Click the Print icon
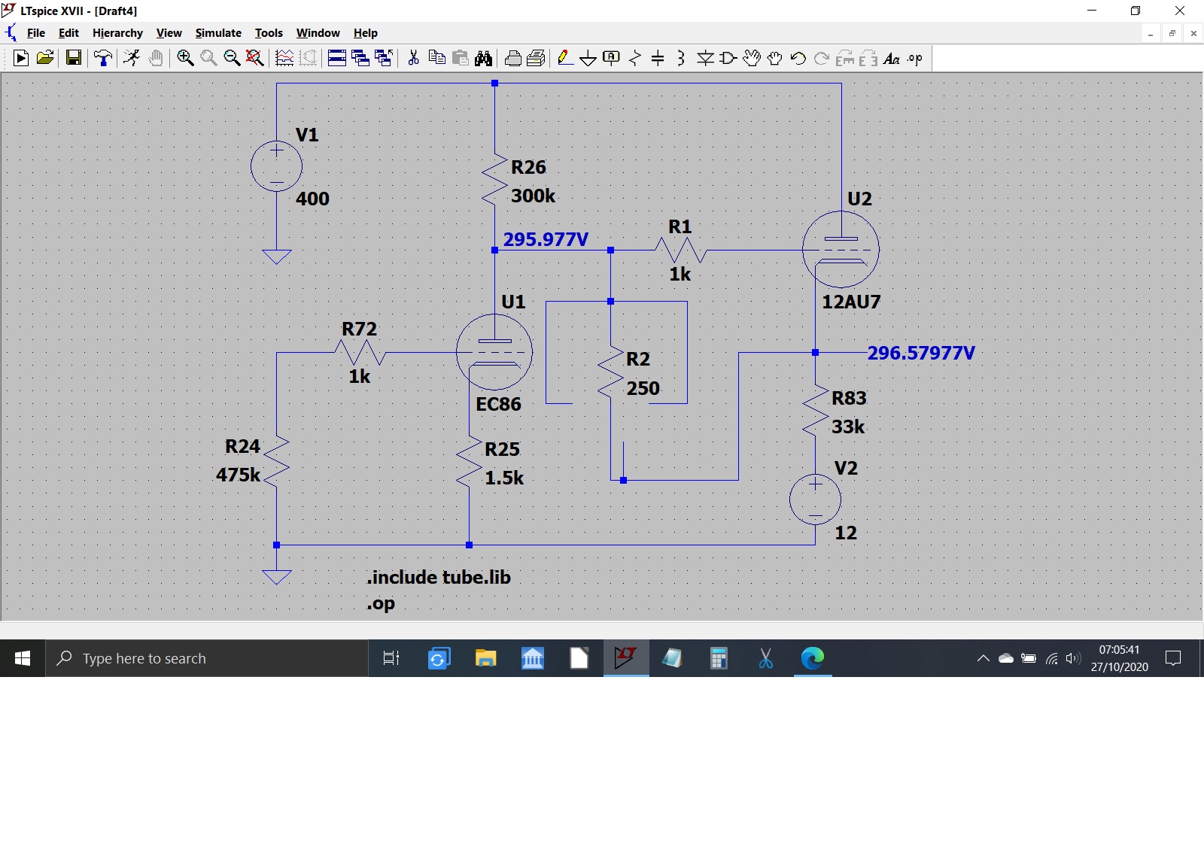Viewport: 1204px width, 841px height. [513, 58]
